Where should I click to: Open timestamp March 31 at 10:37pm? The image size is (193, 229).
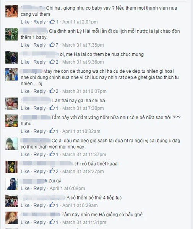[x=84, y=91]
